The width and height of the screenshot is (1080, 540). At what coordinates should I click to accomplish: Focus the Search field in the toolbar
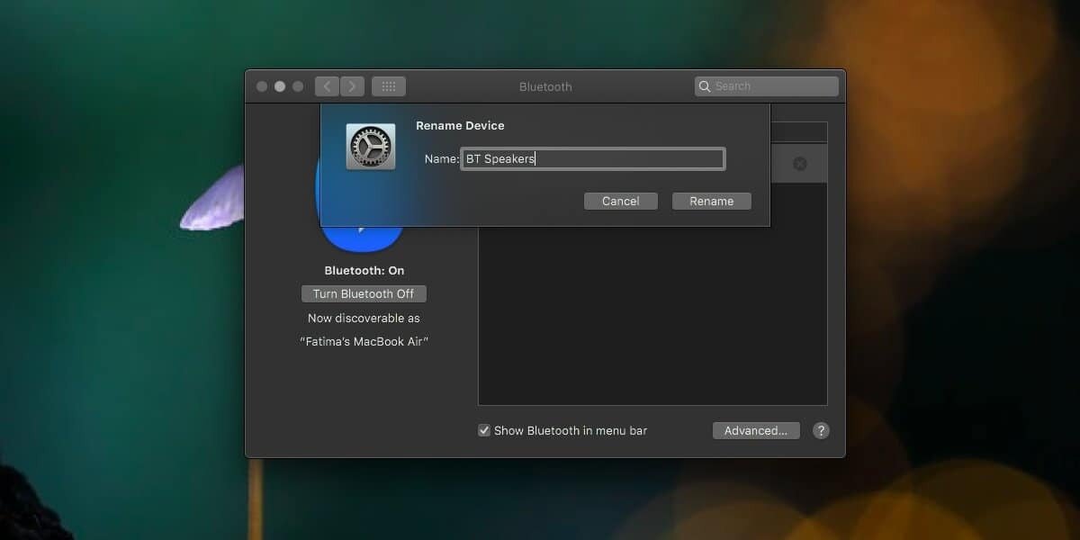pyautogui.click(x=772, y=86)
